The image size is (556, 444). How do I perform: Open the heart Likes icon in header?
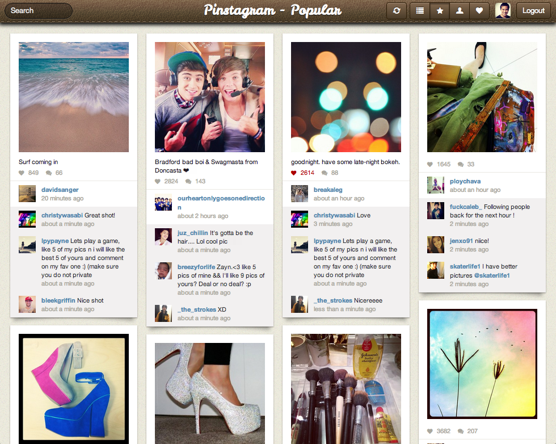point(479,11)
